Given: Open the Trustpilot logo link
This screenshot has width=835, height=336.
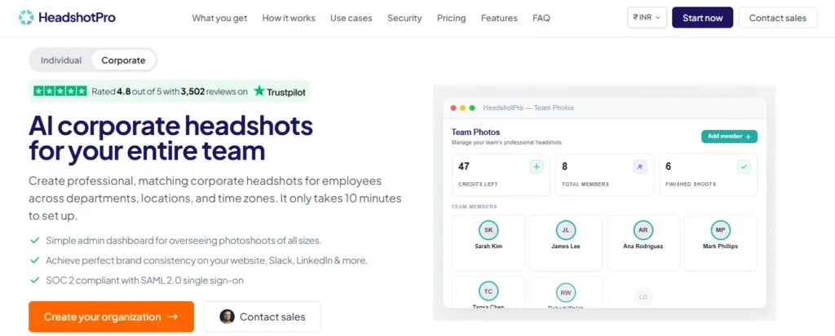Looking at the screenshot, I should pyautogui.click(x=280, y=91).
